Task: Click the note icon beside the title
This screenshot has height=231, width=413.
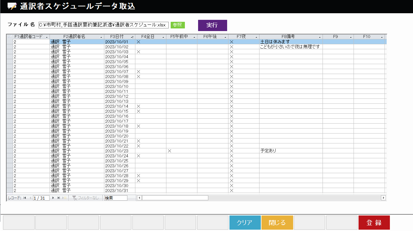Action: [x=12, y=6]
